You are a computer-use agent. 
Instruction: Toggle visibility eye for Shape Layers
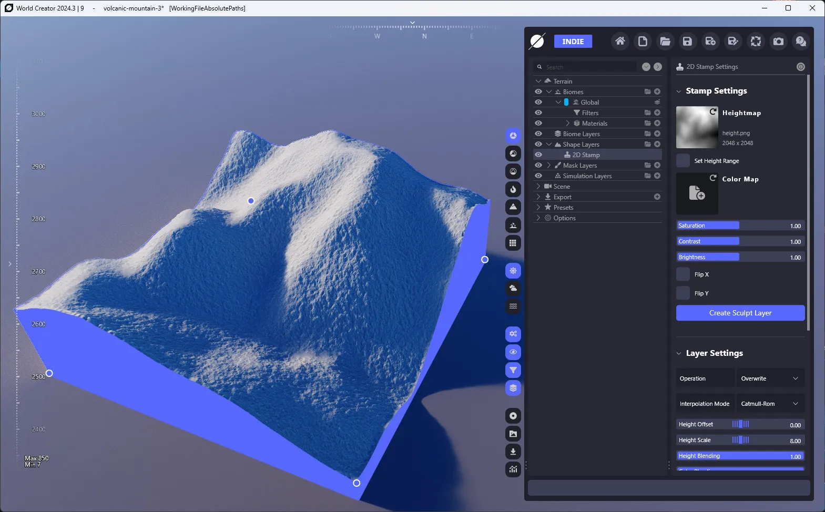point(538,144)
